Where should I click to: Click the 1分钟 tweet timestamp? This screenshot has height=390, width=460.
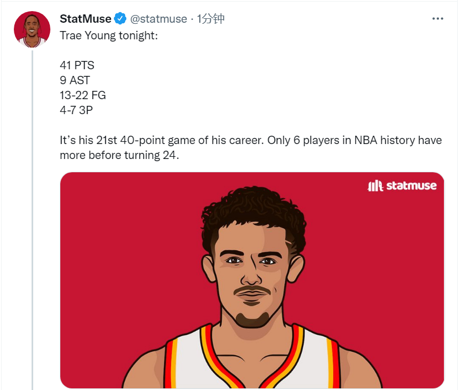[211, 19]
